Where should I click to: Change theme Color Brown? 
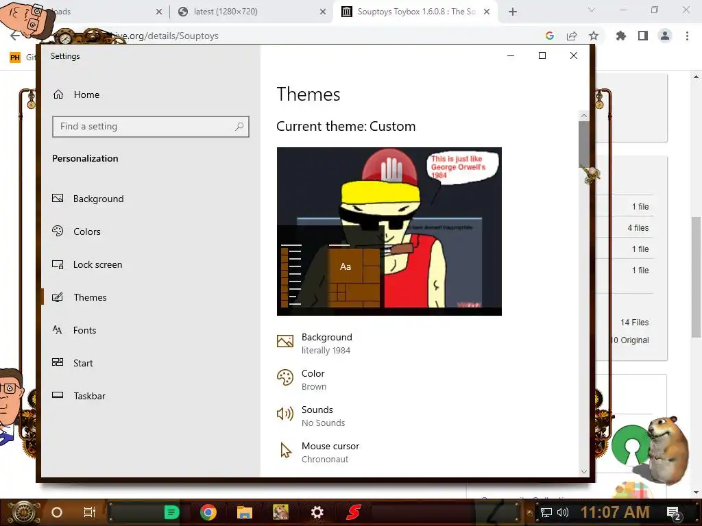pyautogui.click(x=302, y=379)
